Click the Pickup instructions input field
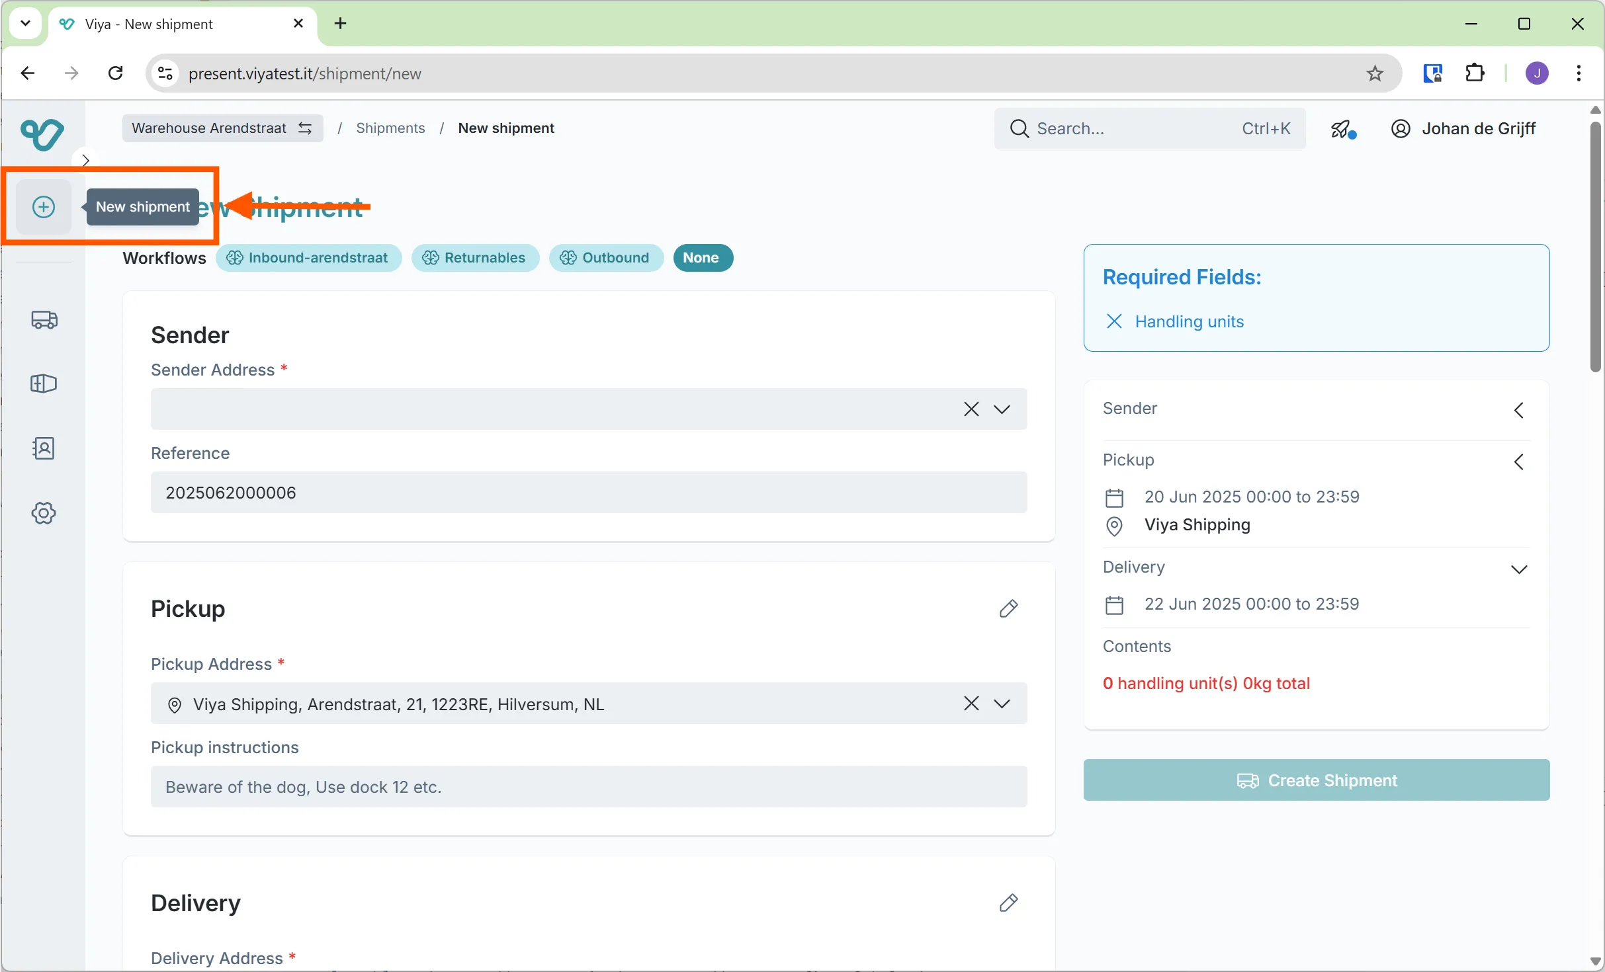This screenshot has height=972, width=1605. 588,787
